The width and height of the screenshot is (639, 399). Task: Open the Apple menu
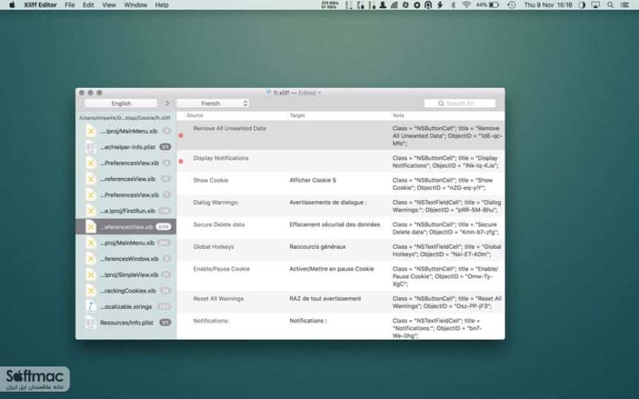pyautogui.click(x=12, y=5)
